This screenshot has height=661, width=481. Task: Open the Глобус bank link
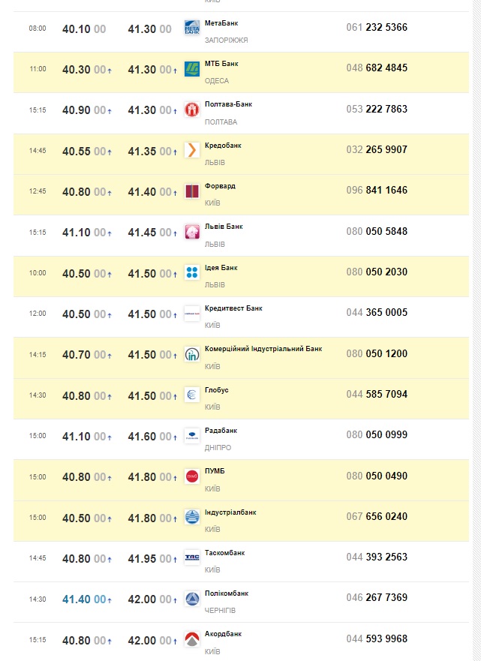216,390
